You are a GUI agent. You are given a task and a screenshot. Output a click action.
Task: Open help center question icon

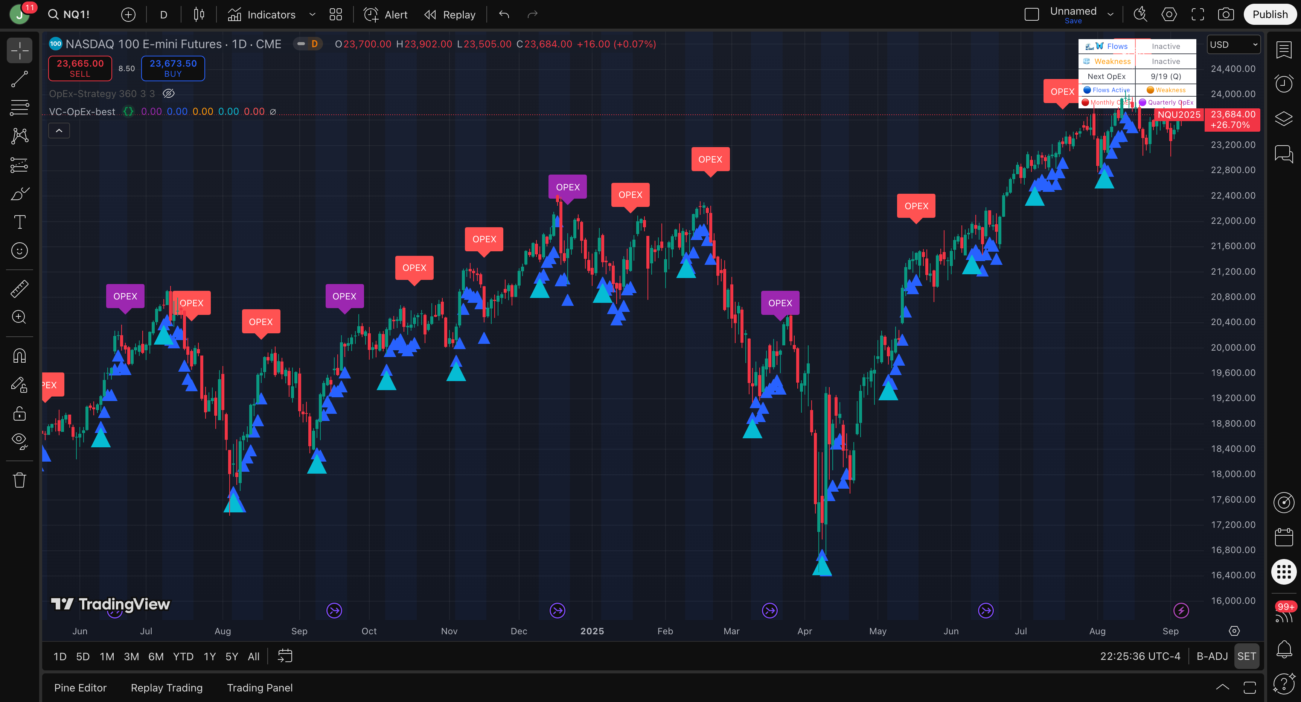[x=1284, y=684]
